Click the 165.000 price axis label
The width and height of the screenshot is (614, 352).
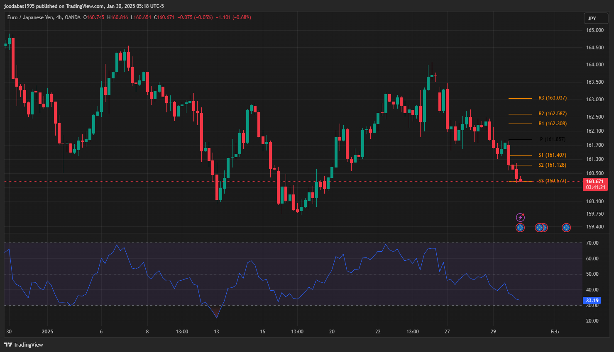click(595, 30)
